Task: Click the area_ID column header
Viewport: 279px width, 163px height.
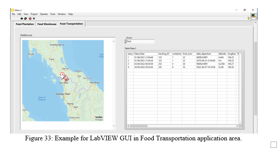Action: (x=130, y=54)
